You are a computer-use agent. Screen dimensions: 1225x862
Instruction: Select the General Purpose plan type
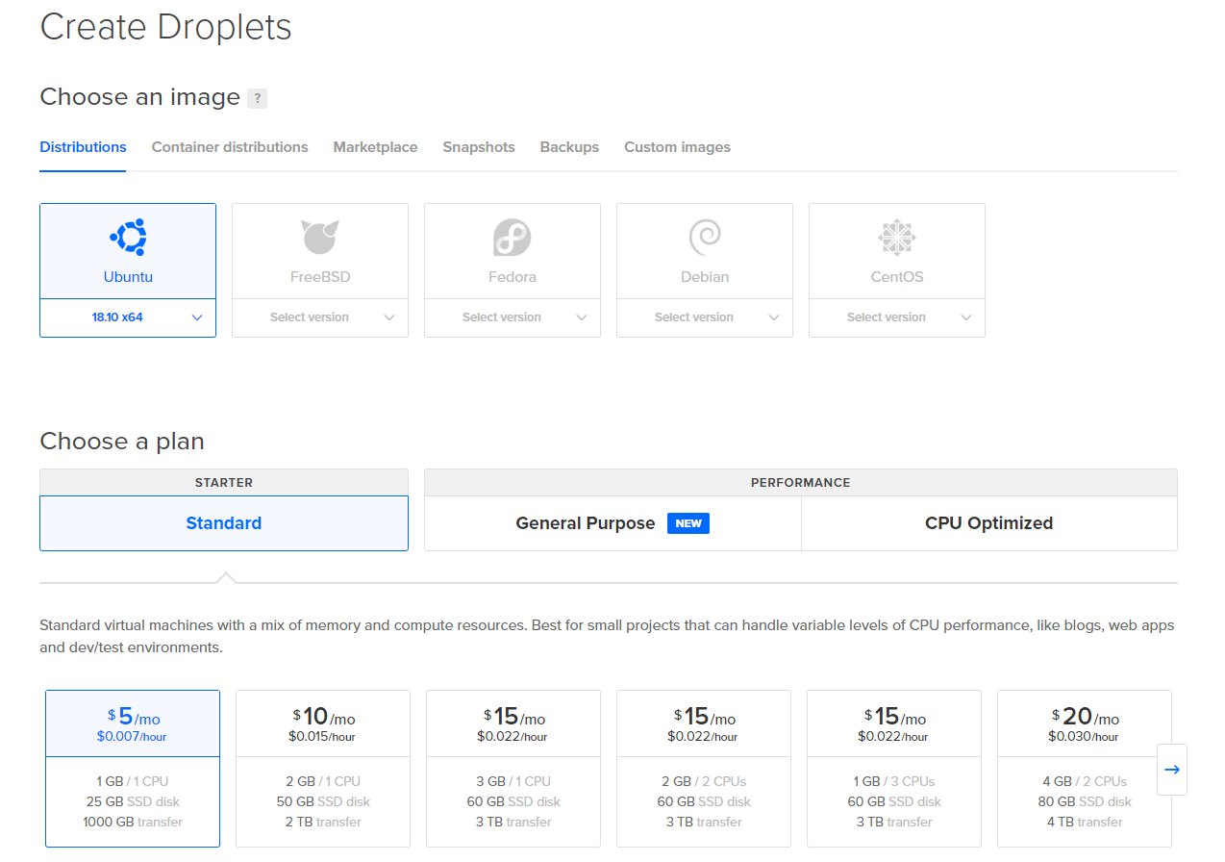(612, 523)
